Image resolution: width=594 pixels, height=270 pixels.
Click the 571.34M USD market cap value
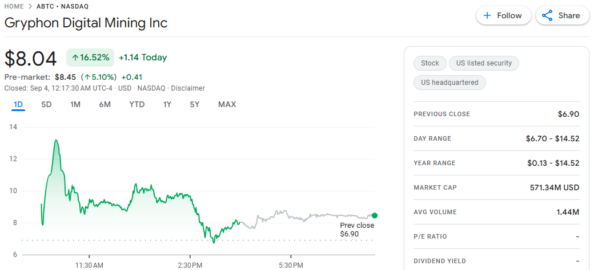coord(555,187)
